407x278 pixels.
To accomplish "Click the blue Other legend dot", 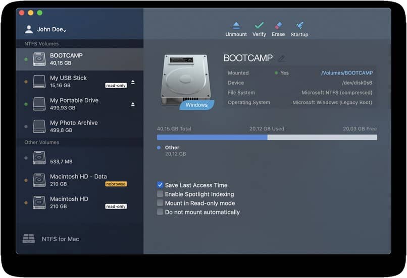I will coord(159,148).
